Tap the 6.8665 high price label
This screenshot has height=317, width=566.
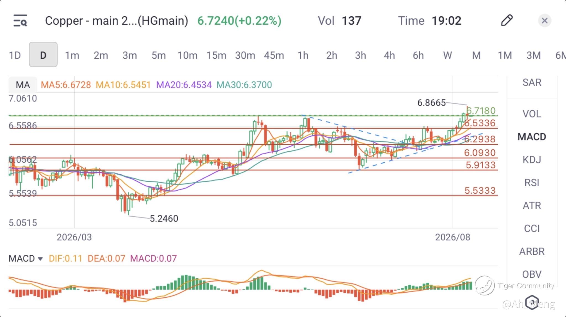tap(431, 103)
